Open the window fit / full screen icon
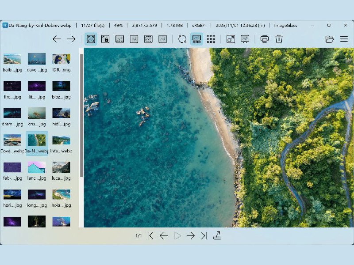 click(x=231, y=39)
